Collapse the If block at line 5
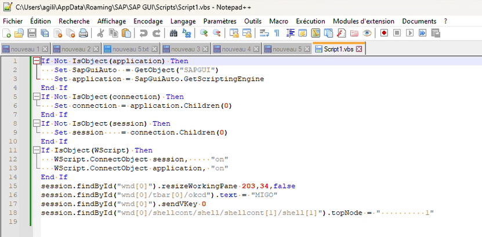 37,97
